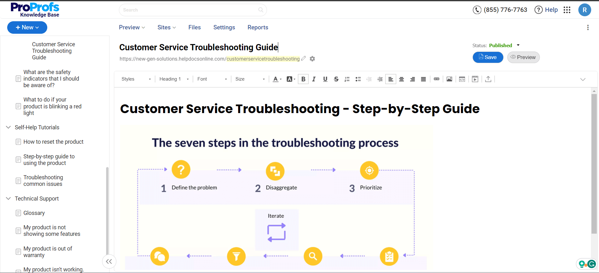Screen dimensions: 599x273
Task: Open the New button dropdown
Action: tap(27, 27)
